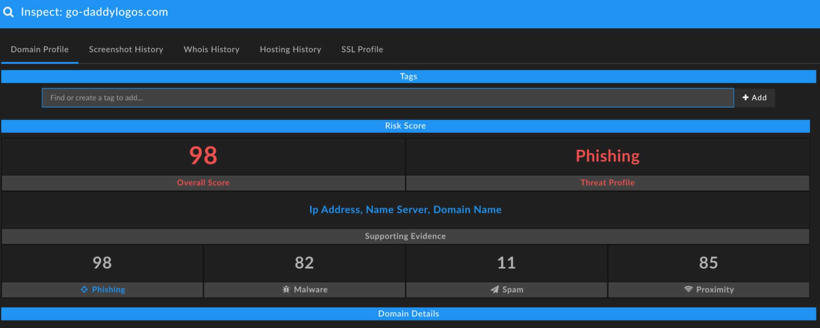Click the search magnifier icon in header

pyautogui.click(x=8, y=12)
